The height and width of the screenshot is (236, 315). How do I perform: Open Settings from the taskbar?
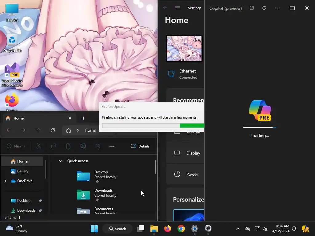[x=194, y=229]
